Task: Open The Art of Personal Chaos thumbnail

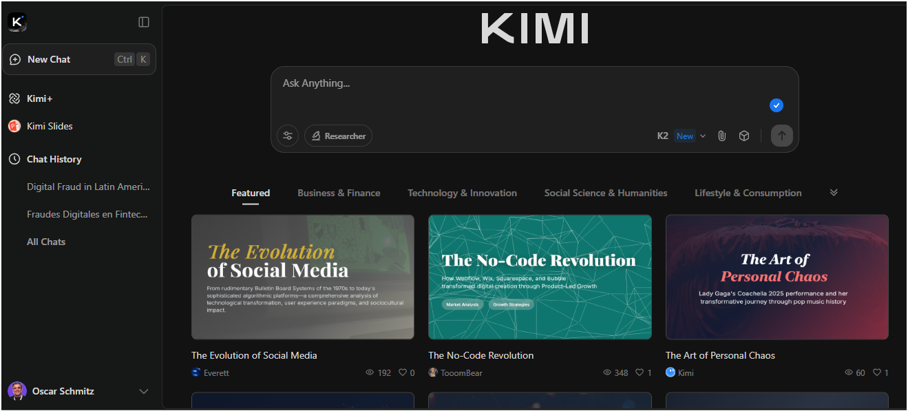Action: (777, 277)
